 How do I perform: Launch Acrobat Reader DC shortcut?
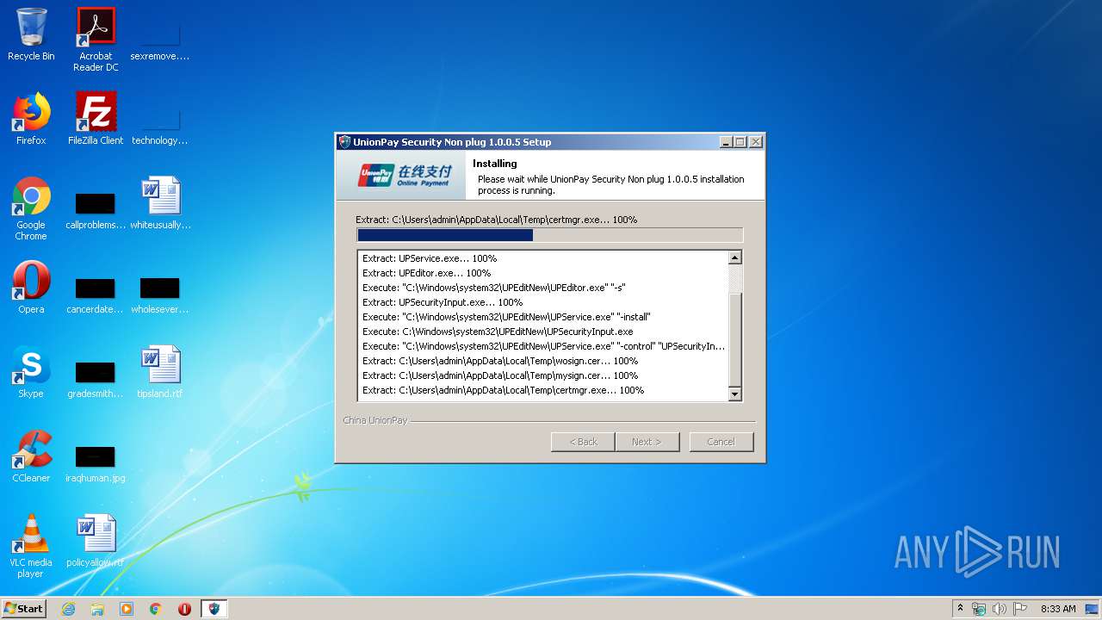tap(96, 40)
